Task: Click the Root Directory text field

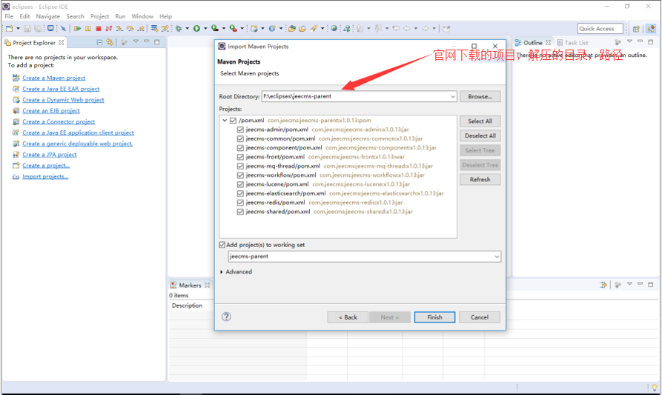Action: pos(359,96)
